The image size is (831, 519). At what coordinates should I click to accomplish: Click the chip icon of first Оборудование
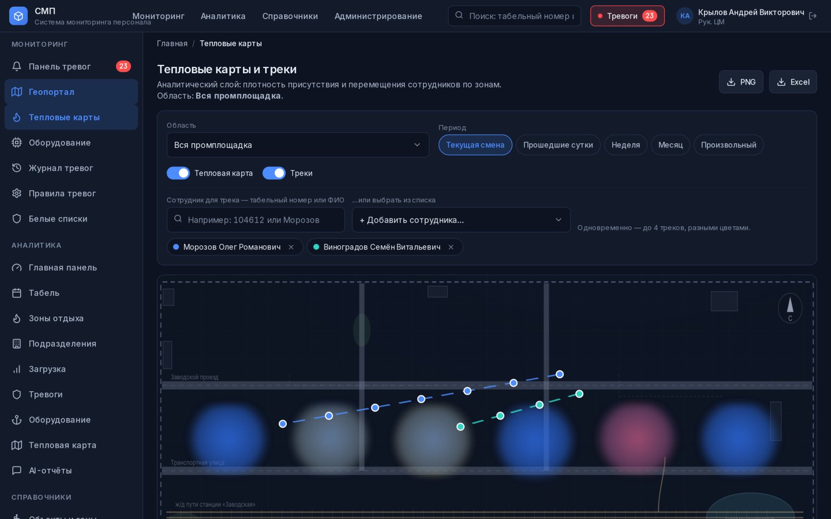click(x=17, y=143)
